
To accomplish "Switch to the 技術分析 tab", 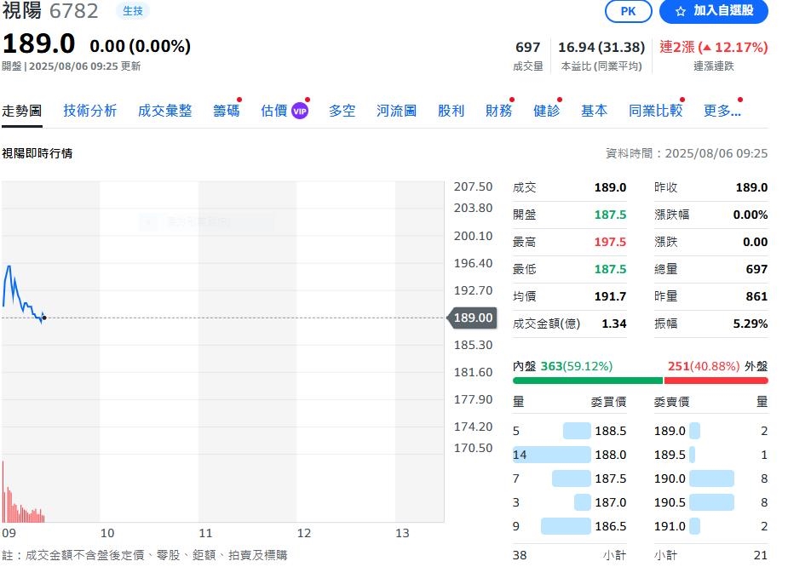I will point(89,110).
